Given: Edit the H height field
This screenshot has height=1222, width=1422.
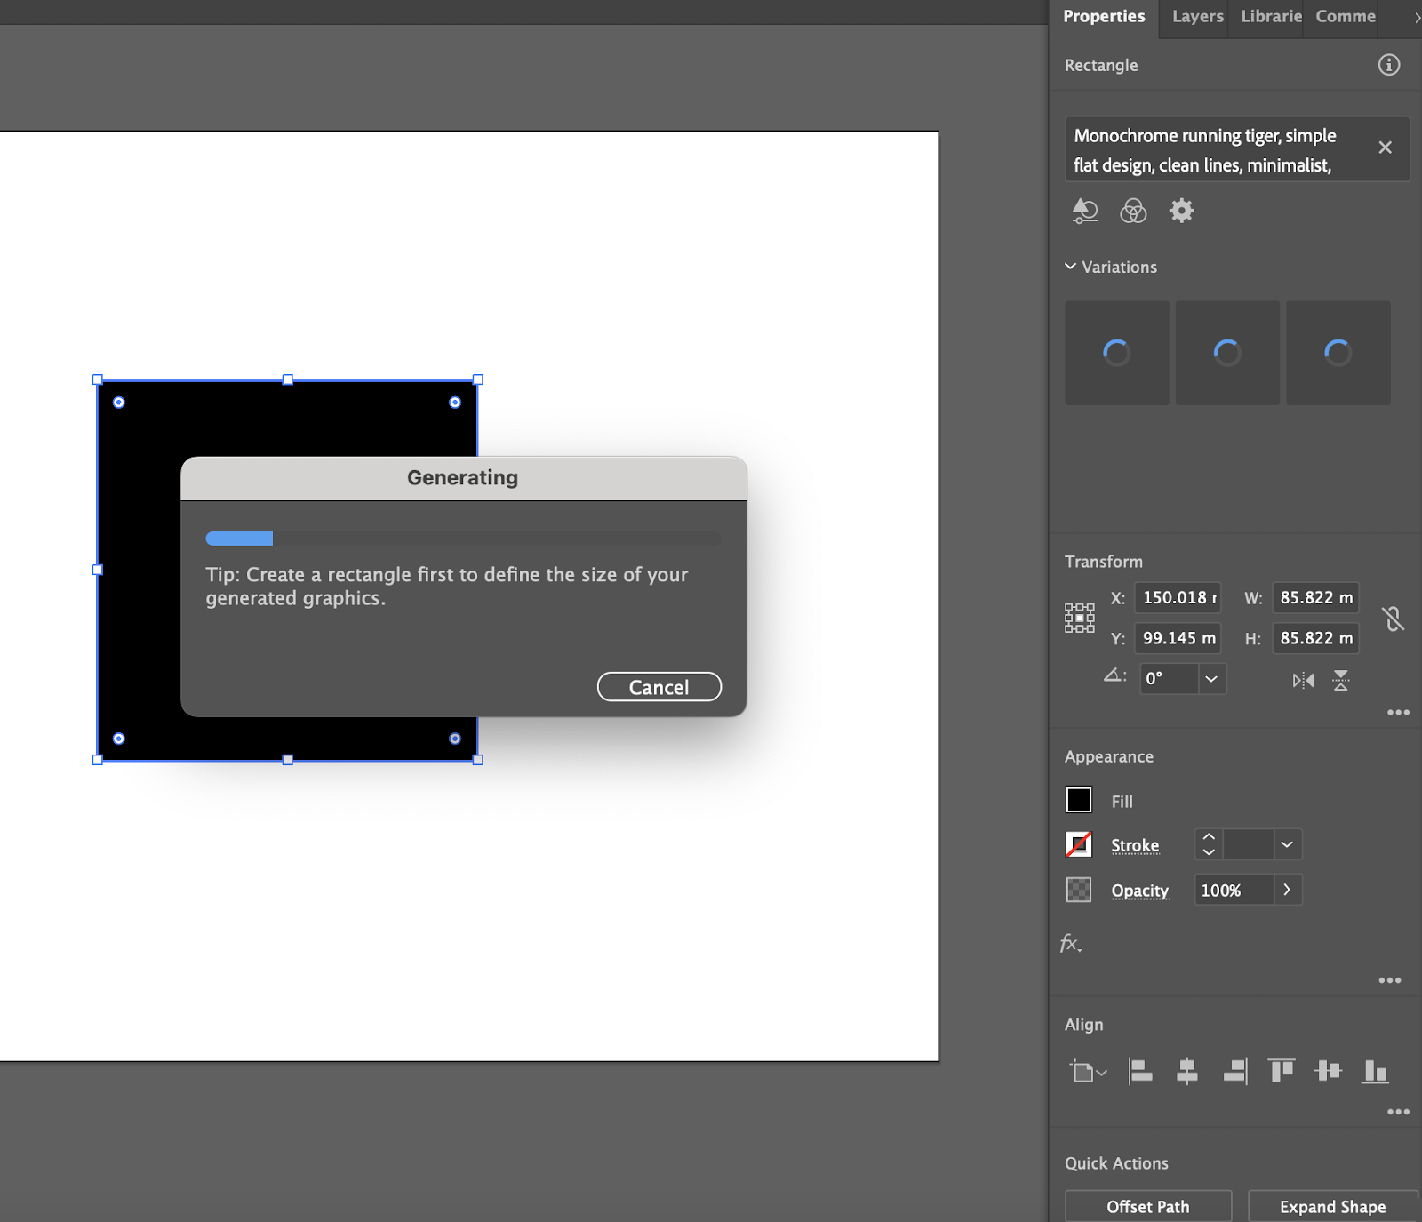Looking at the screenshot, I should [x=1316, y=638].
